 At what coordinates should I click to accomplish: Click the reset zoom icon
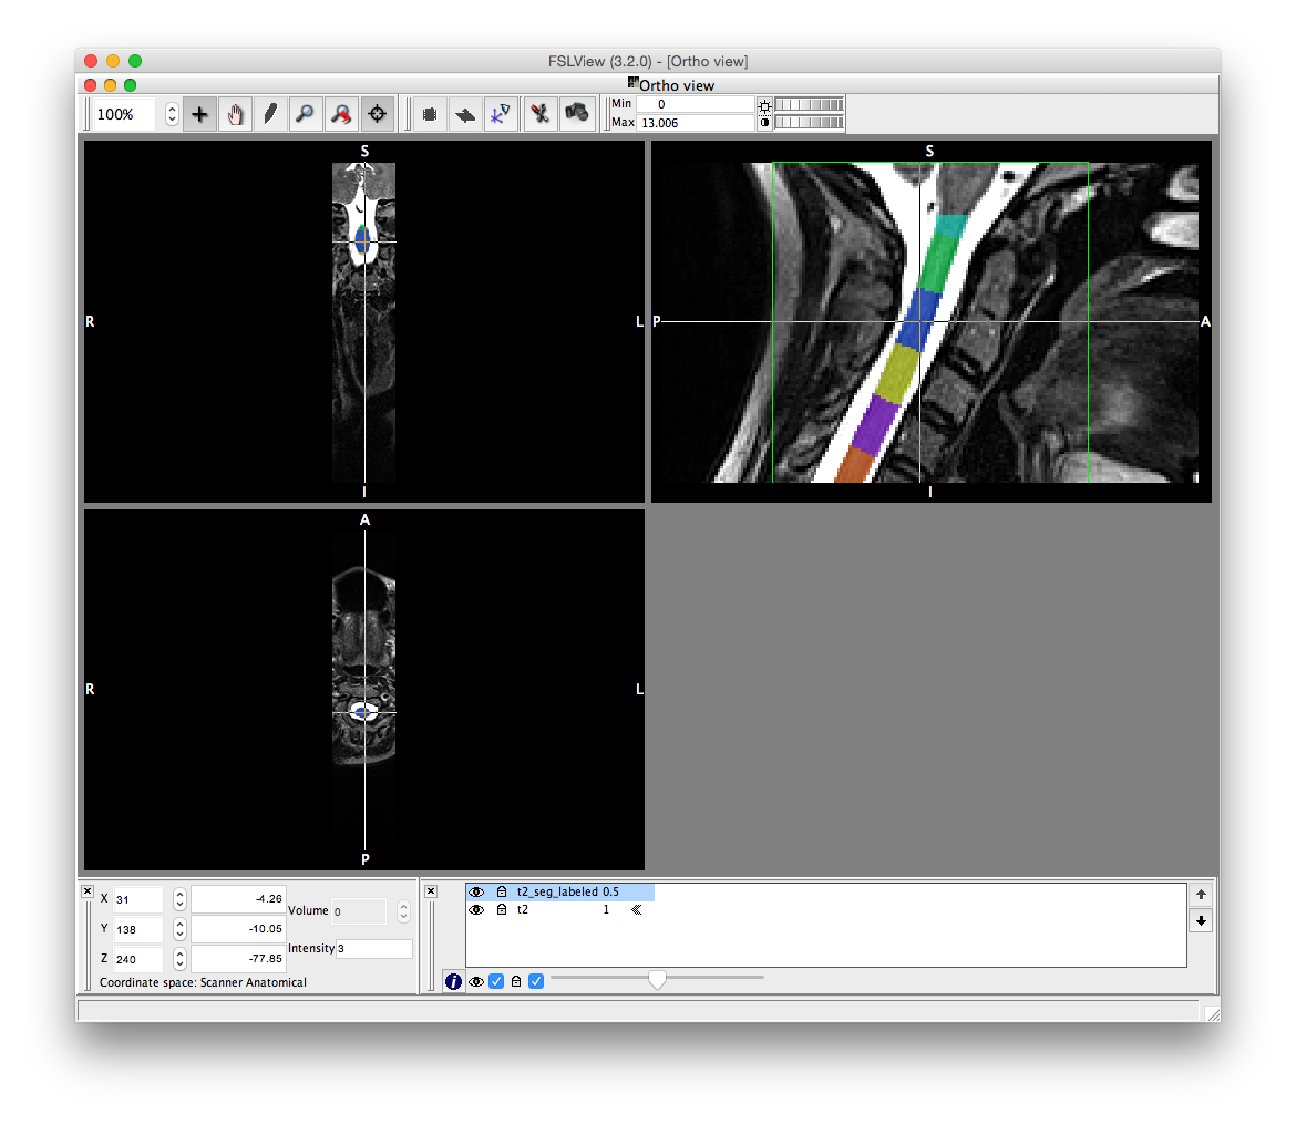coord(342,114)
